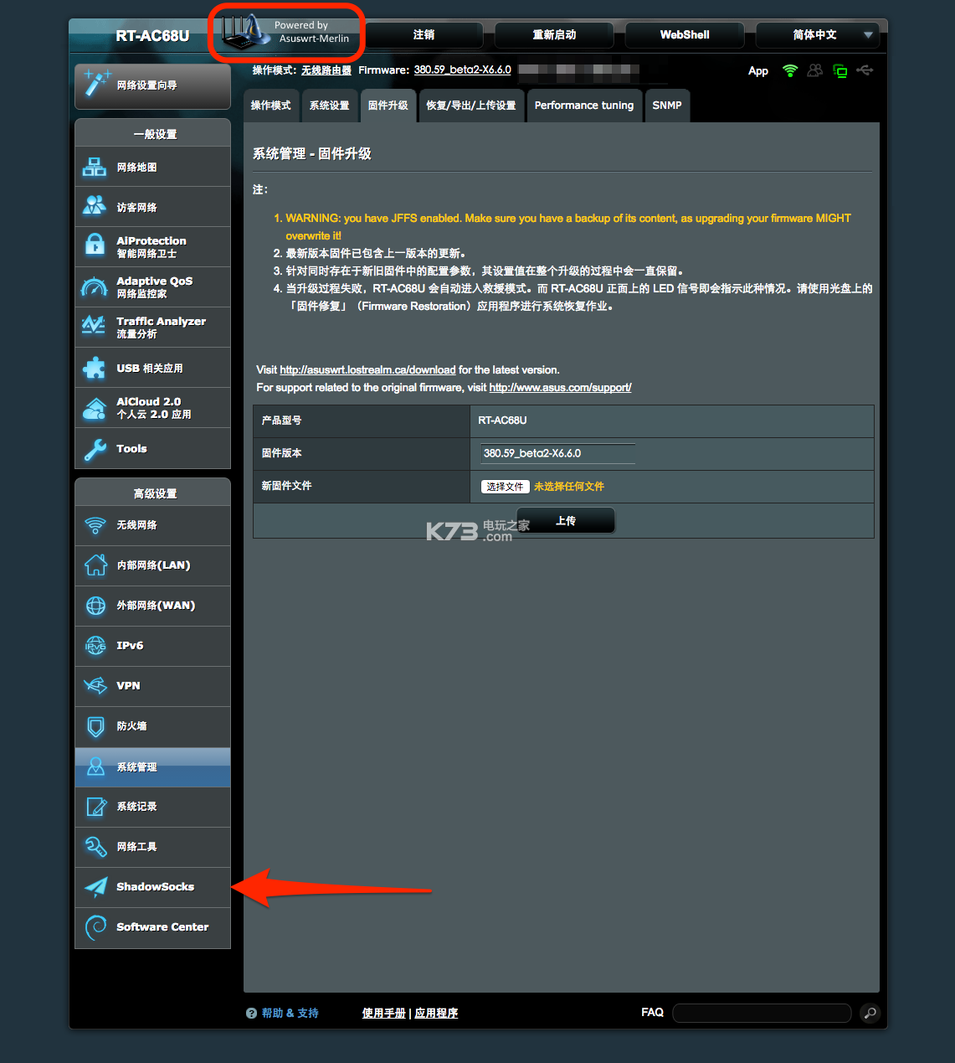Click the 应用程序 utility link
This screenshot has height=1063, width=955.
(x=436, y=1014)
